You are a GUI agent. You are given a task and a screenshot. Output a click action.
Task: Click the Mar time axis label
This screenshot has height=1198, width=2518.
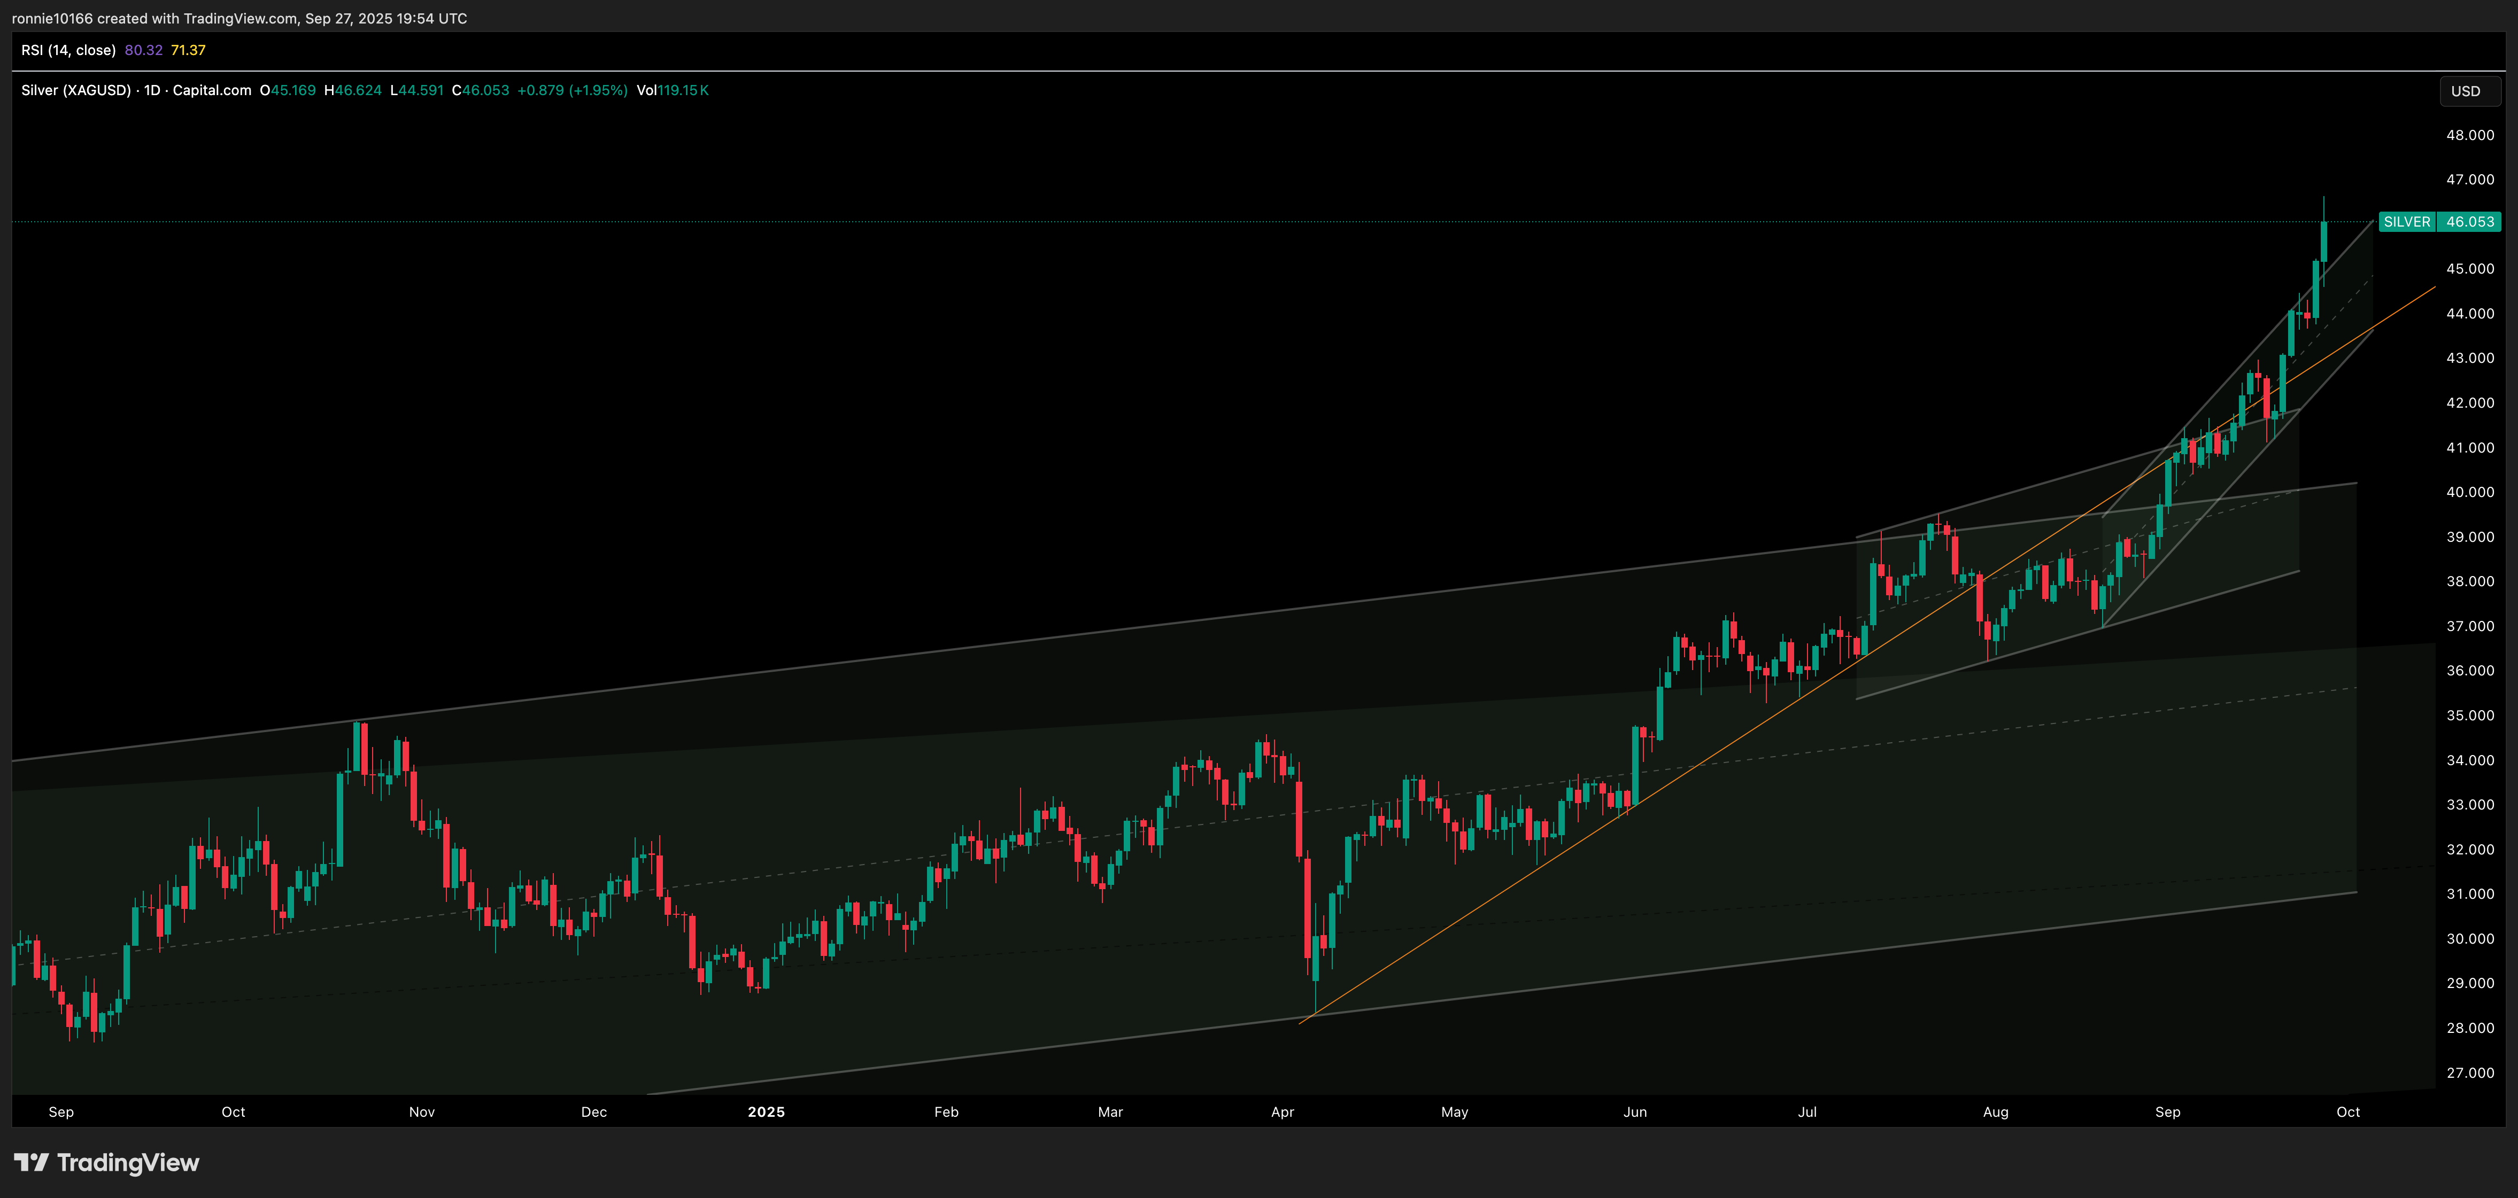coord(1110,1112)
